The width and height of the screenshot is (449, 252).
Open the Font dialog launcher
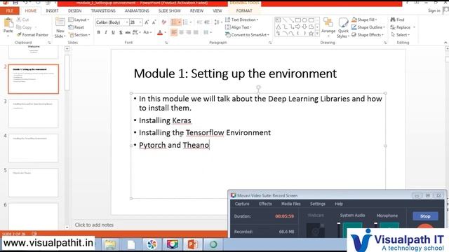[166, 43]
